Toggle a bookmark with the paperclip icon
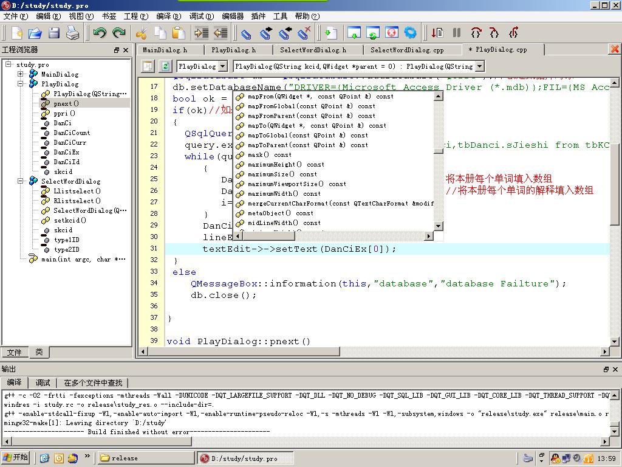622x467 pixels. tap(246, 33)
